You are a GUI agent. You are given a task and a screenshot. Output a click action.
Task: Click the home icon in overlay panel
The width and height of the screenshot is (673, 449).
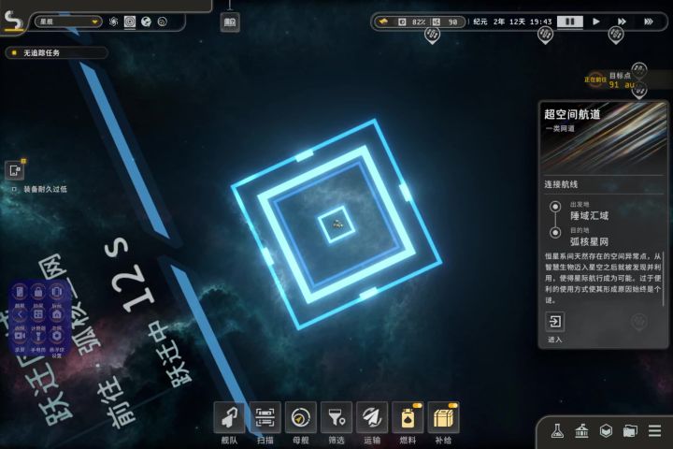56,314
